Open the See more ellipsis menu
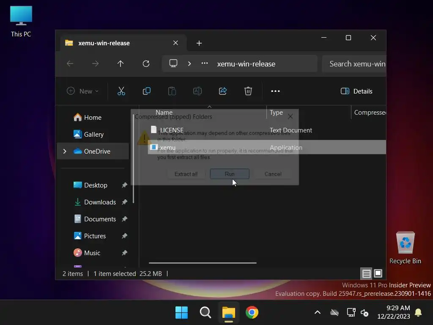Screen dimensions: 433x325 tap(275, 91)
